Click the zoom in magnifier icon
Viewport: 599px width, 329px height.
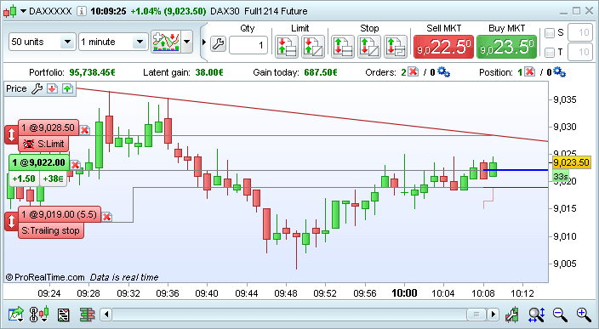[x=584, y=315]
